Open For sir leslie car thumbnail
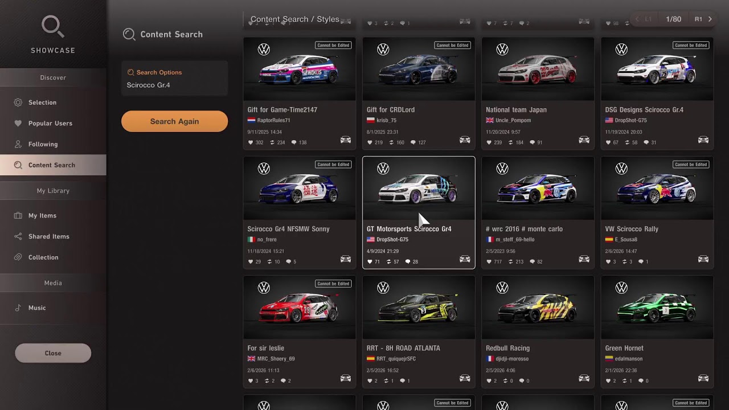 (299, 307)
